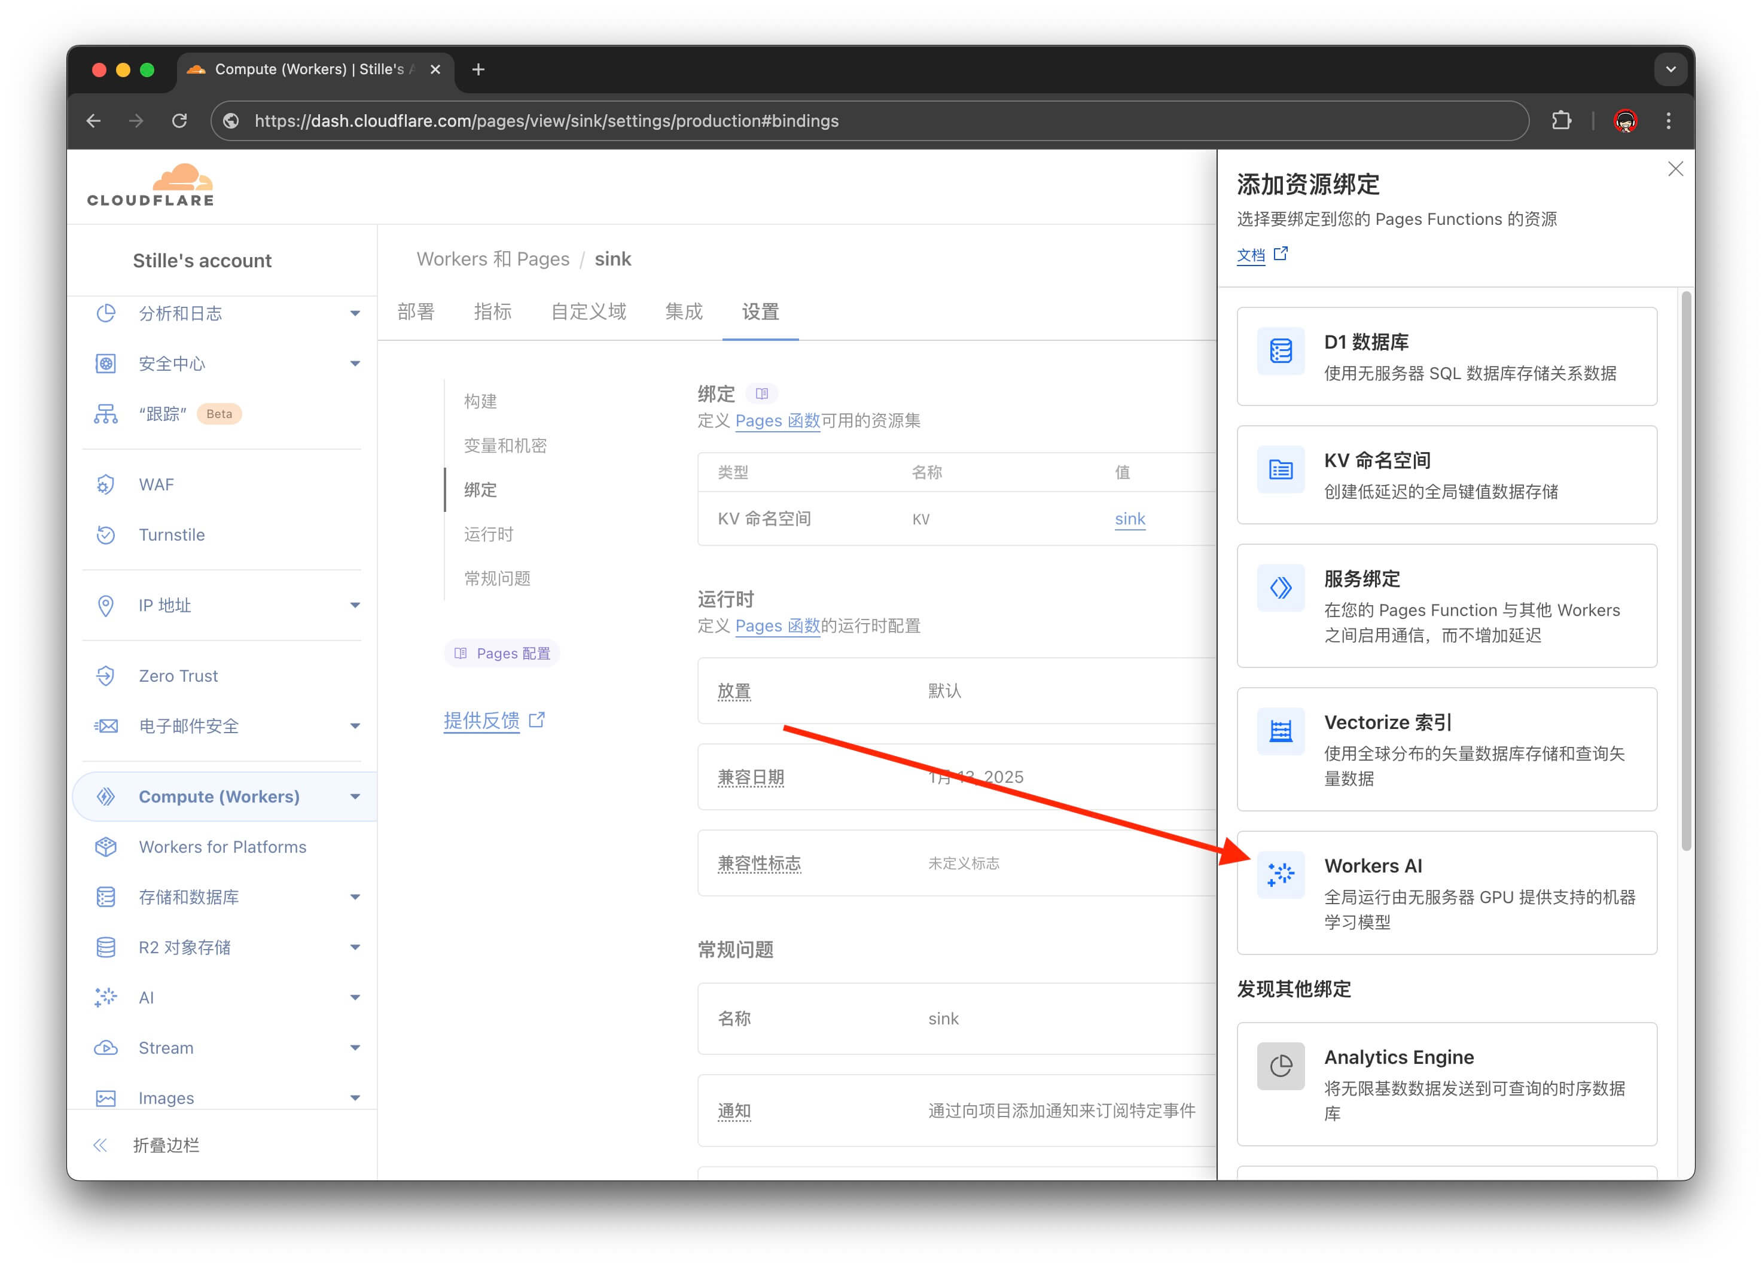This screenshot has height=1269, width=1762.
Task: Click the Compute (Workers) diamond icon
Action: [x=106, y=797]
